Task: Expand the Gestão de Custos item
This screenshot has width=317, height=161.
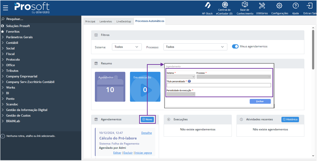Action: tap(3, 116)
